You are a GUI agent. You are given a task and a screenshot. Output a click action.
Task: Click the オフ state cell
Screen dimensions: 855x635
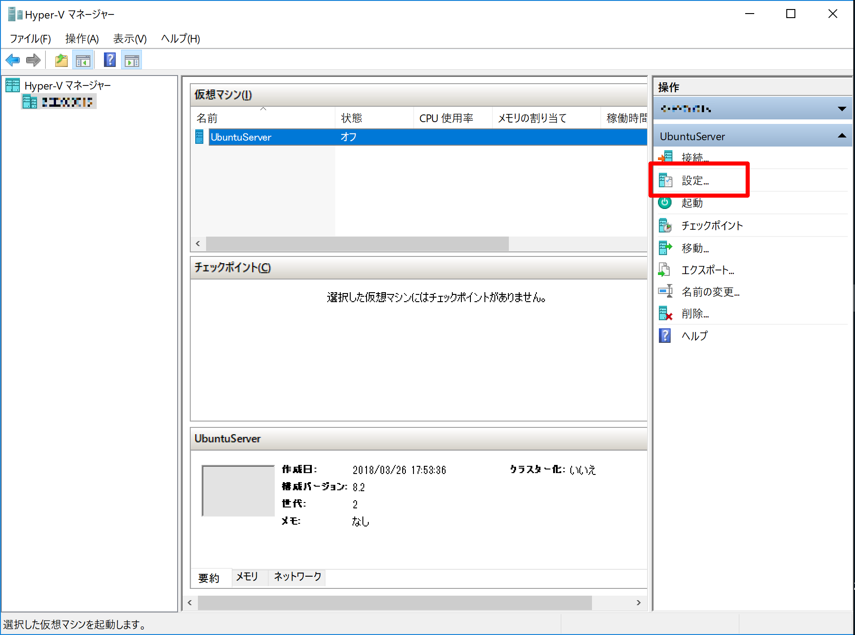pyautogui.click(x=348, y=137)
